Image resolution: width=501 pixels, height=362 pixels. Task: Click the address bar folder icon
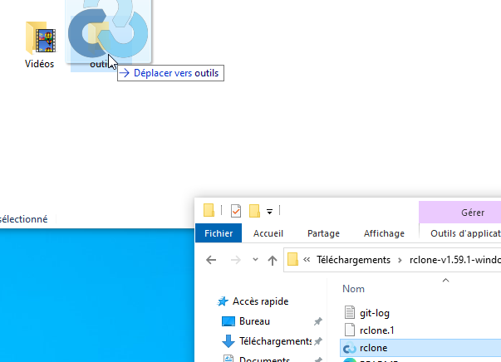(x=292, y=259)
